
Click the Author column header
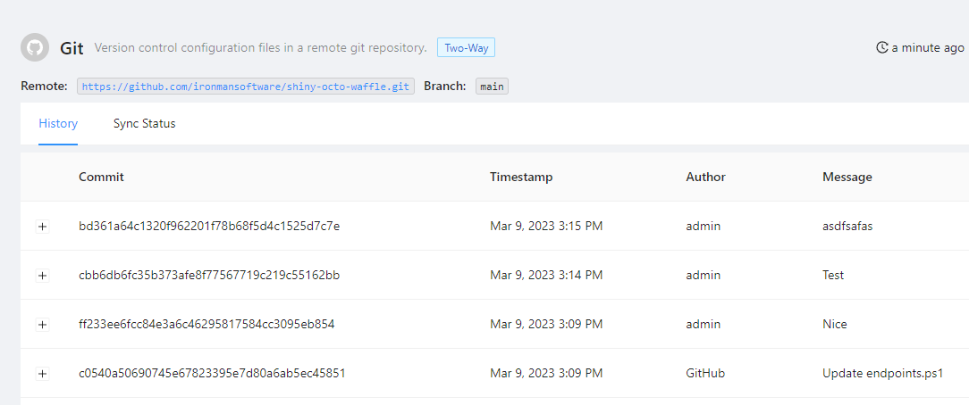pos(705,177)
